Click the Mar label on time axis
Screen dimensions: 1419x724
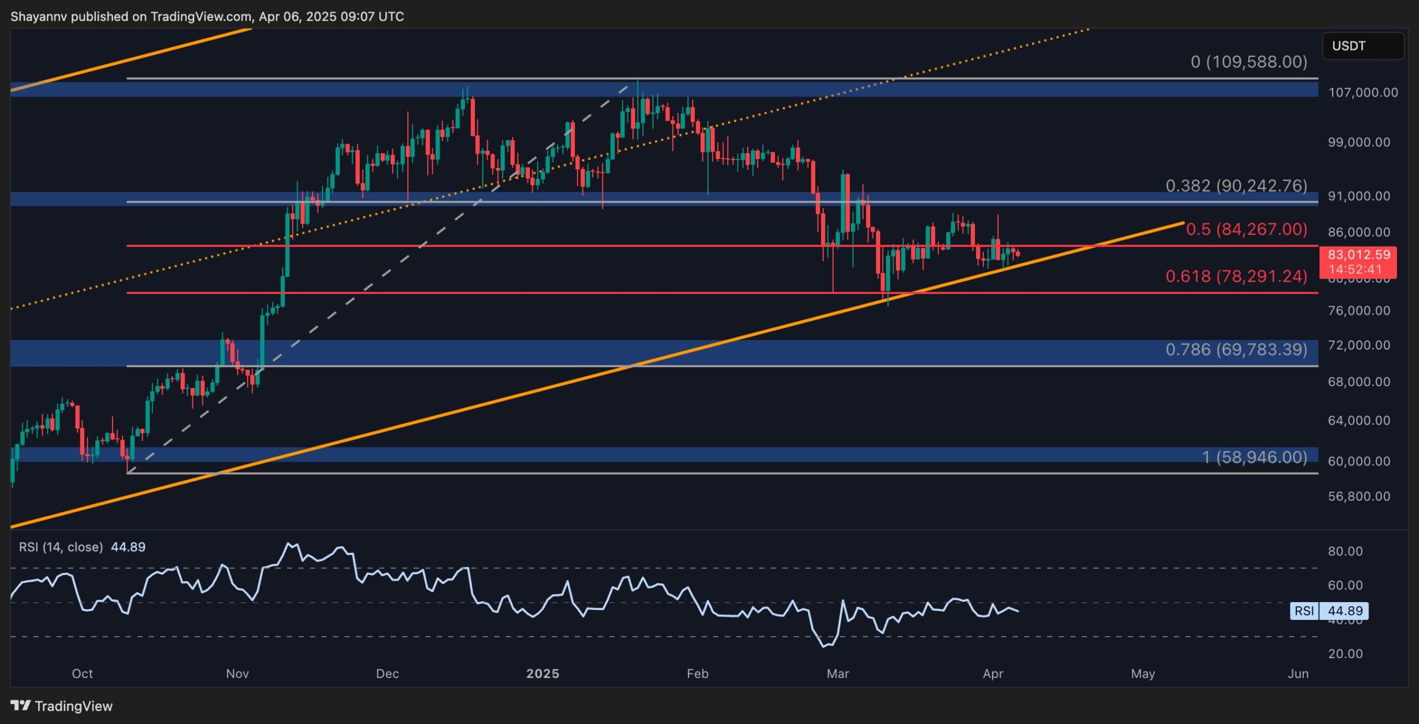pos(837,674)
